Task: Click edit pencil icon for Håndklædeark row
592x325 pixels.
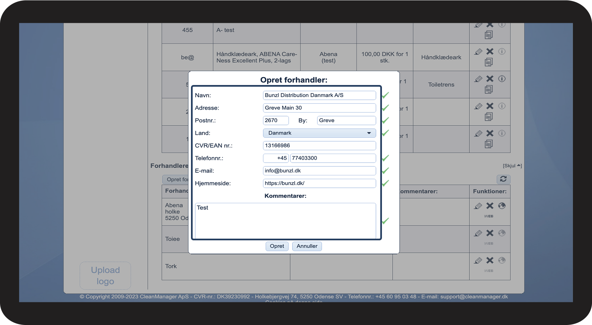Action: (x=478, y=52)
